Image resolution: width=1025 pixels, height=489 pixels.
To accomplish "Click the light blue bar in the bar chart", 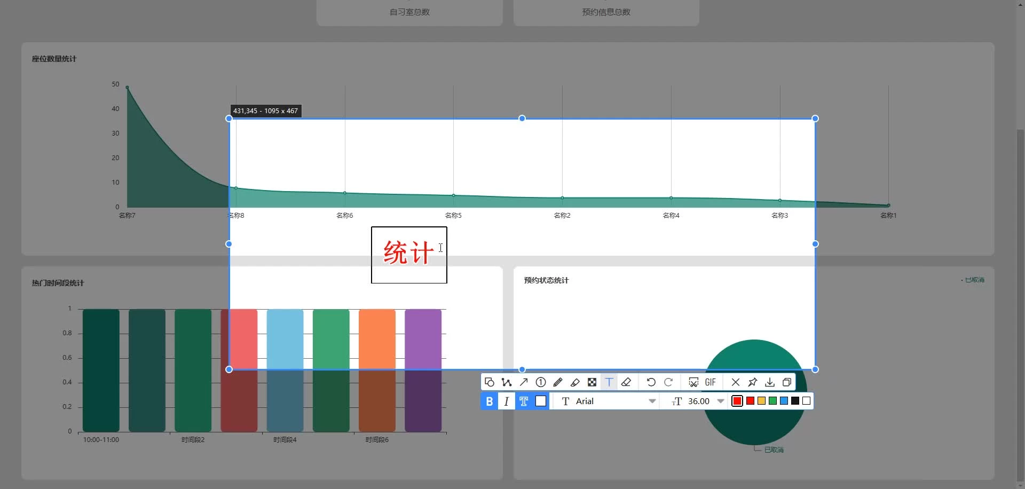I will [285, 370].
